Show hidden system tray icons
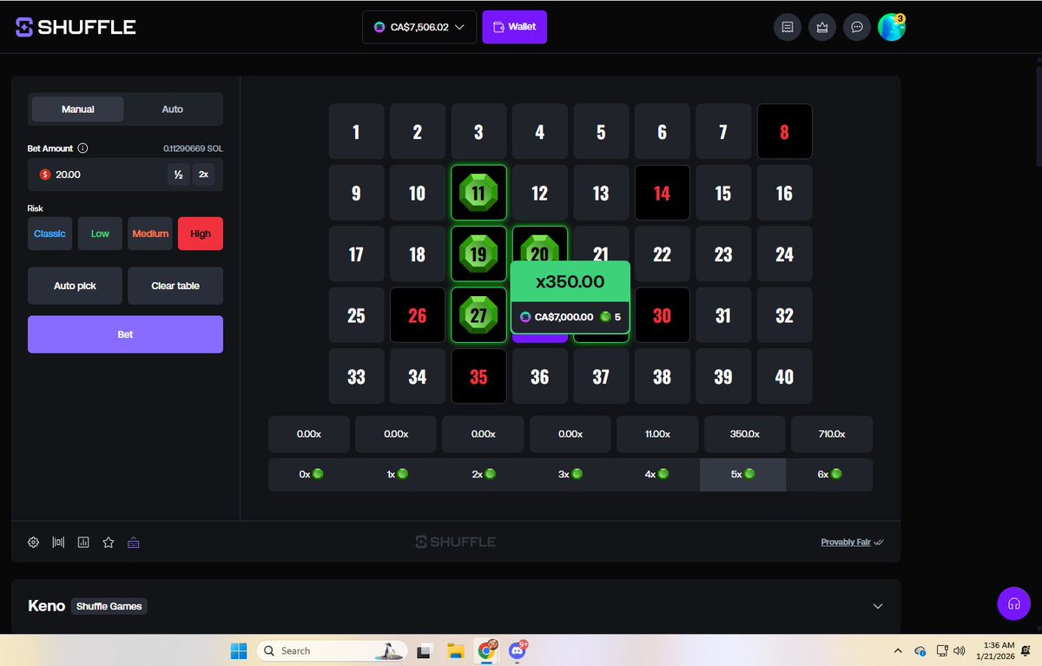 [x=897, y=650]
